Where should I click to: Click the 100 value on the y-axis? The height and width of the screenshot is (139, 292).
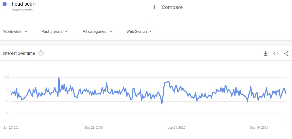[x=7, y=78]
